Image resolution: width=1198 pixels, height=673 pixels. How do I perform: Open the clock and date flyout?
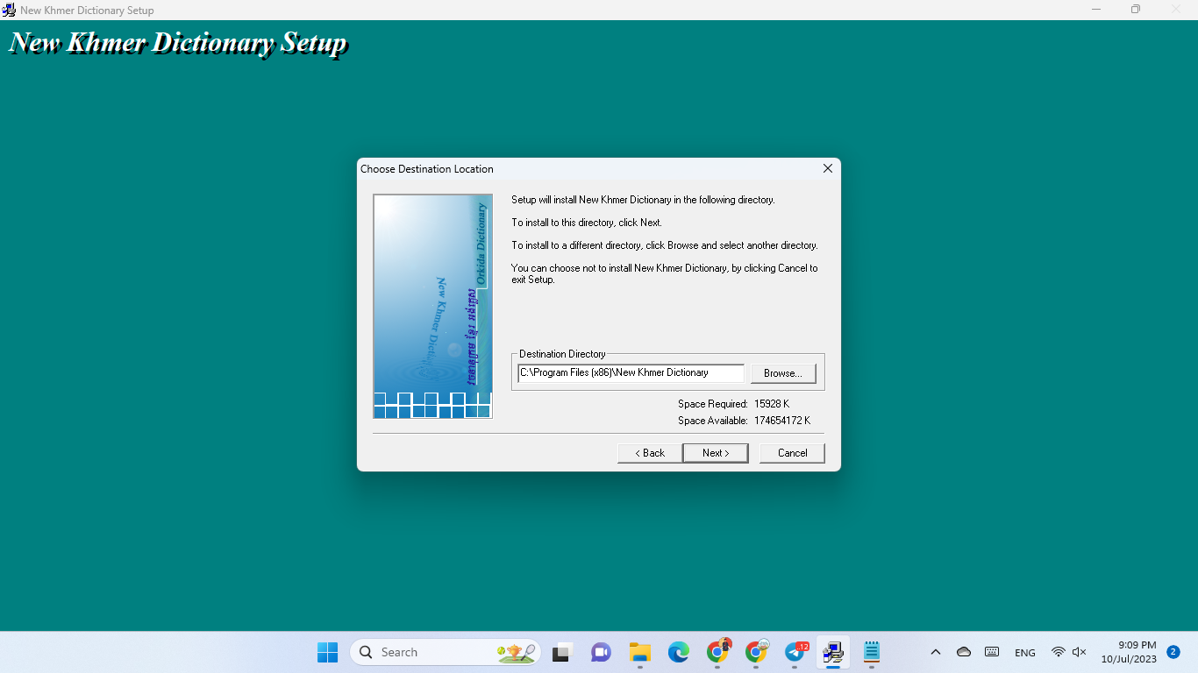pyautogui.click(x=1129, y=652)
